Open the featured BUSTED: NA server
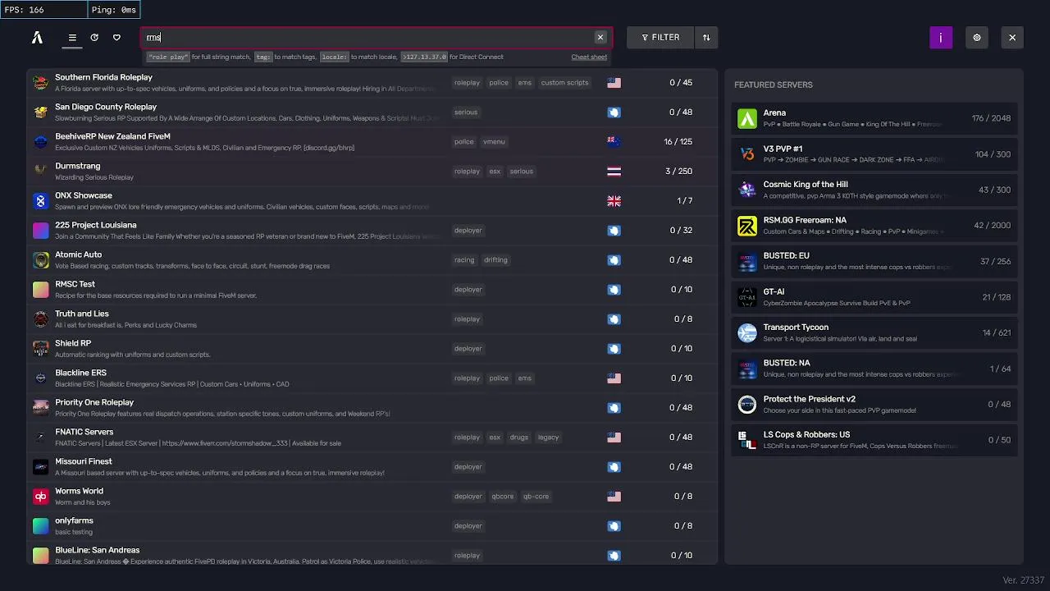Screen dimensions: 1050x591 874,369
